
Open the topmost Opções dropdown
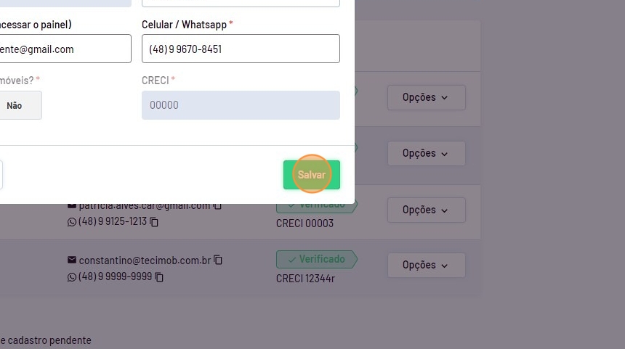(x=426, y=97)
